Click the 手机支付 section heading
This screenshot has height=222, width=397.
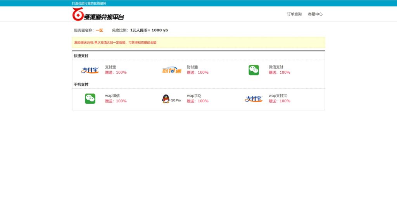click(x=81, y=84)
